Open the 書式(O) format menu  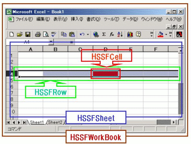94,19
